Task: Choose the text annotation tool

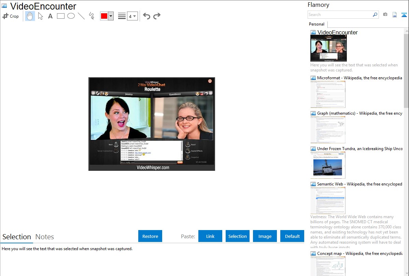Action: [50, 16]
